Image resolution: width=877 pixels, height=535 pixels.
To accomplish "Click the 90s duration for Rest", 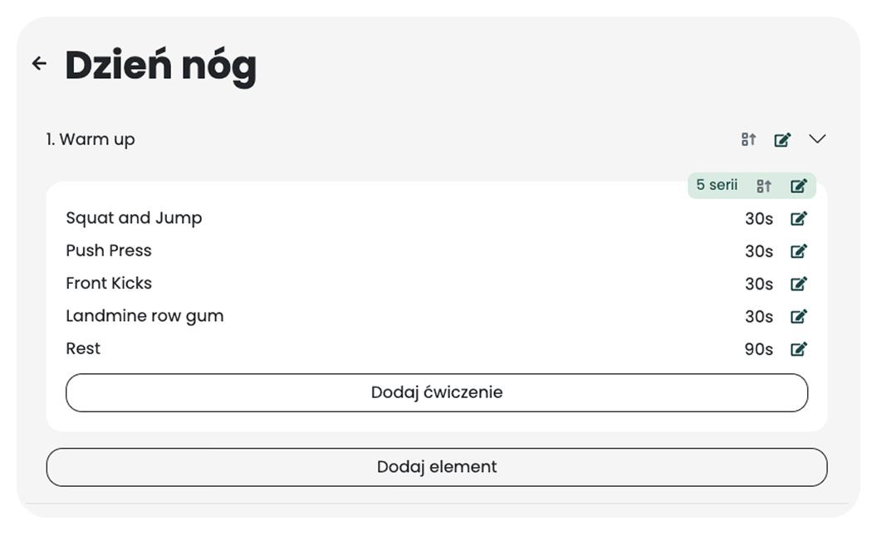I will (x=758, y=349).
